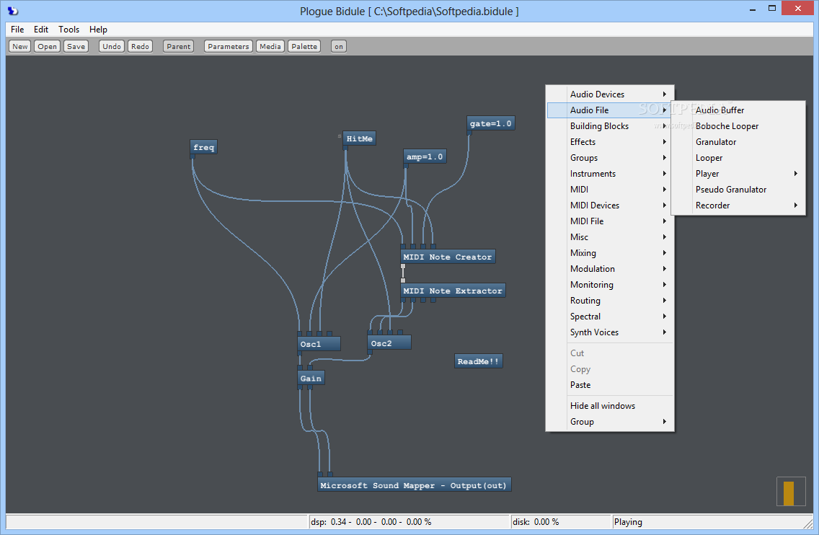This screenshot has height=535, width=819.
Task: Click the Redo toolbar button
Action: point(140,46)
